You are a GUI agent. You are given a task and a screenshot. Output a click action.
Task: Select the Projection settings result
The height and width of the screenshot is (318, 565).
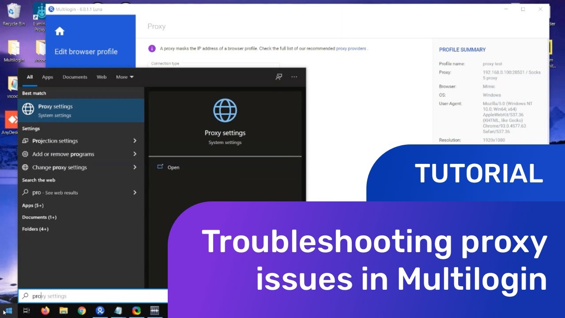81,141
